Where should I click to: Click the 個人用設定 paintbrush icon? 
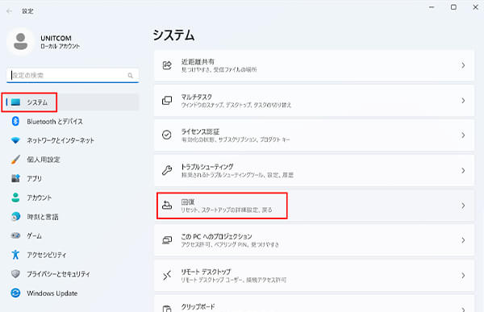(15, 160)
